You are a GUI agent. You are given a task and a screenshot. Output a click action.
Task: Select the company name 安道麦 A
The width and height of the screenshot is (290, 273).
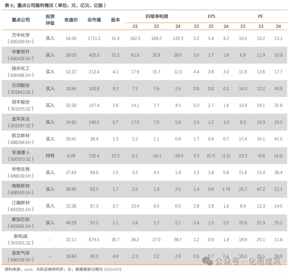coord(21,152)
